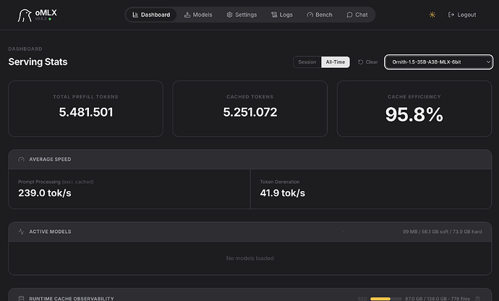Open the Dashboard tab
Image resolution: width=499 pixels, height=301 pixels.
coord(151,14)
